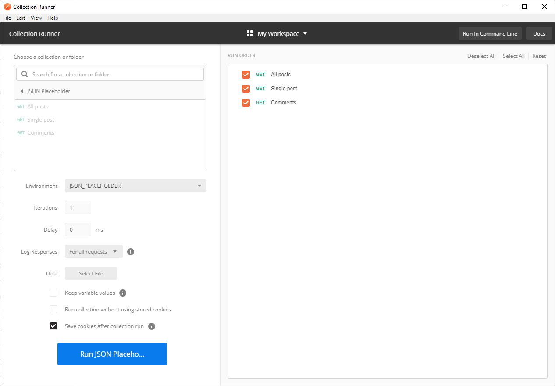The width and height of the screenshot is (555, 386).
Task: Open the View menu
Action: pos(36,18)
